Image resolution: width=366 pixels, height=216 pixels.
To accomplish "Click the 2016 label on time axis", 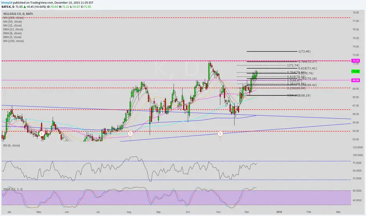I will (279, 212).
